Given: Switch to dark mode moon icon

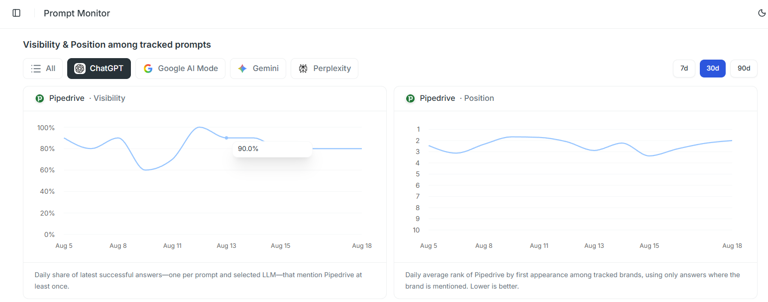Looking at the screenshot, I should 762,13.
